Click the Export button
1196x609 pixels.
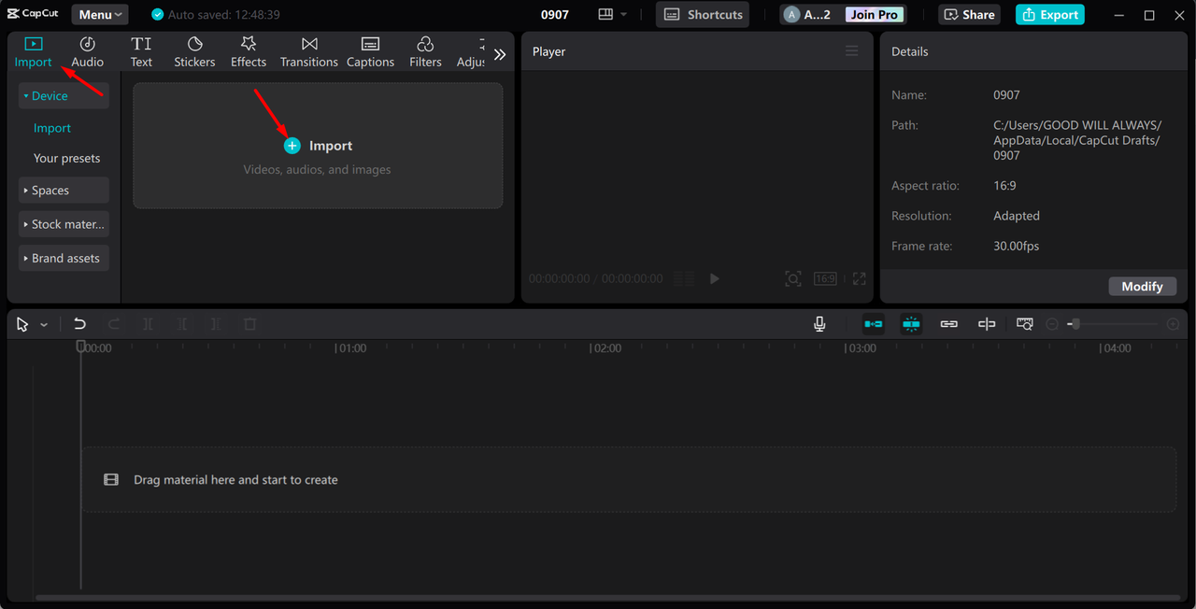point(1050,14)
